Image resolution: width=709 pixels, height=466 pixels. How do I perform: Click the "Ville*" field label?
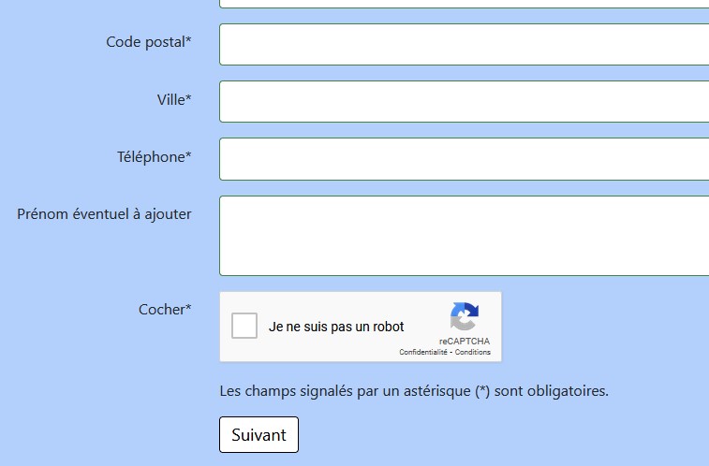[174, 99]
